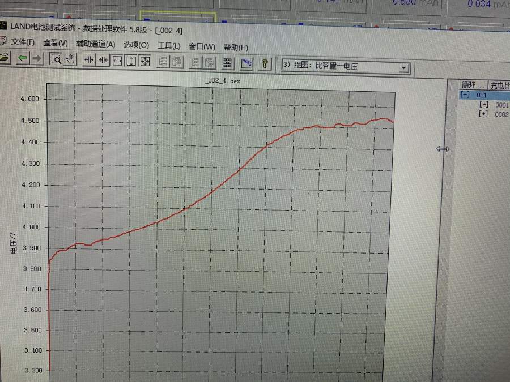Click the yellow question mark help icon
This screenshot has height=382, width=510.
[264, 64]
